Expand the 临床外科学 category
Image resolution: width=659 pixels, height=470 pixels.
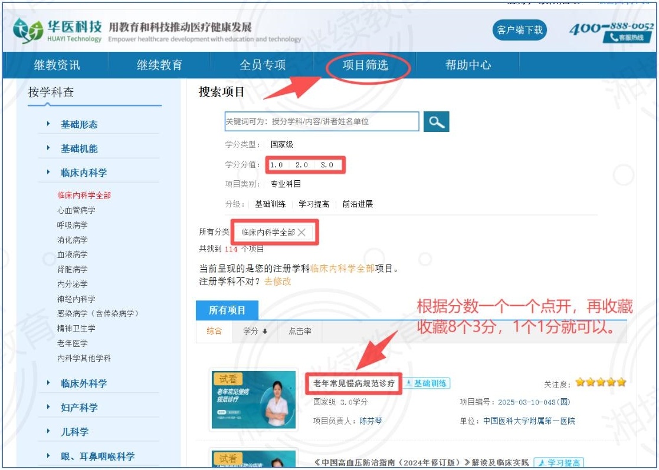tap(84, 383)
